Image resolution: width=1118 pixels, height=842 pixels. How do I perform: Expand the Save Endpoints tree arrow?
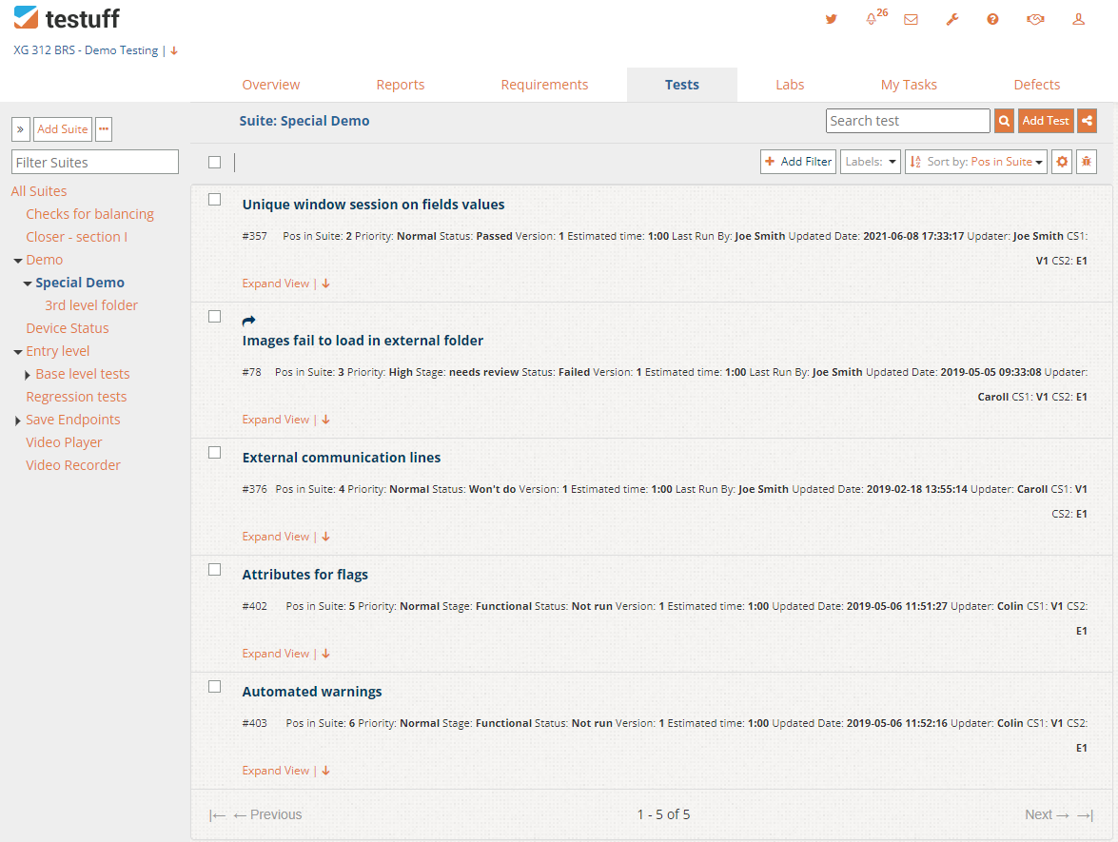tap(18, 421)
